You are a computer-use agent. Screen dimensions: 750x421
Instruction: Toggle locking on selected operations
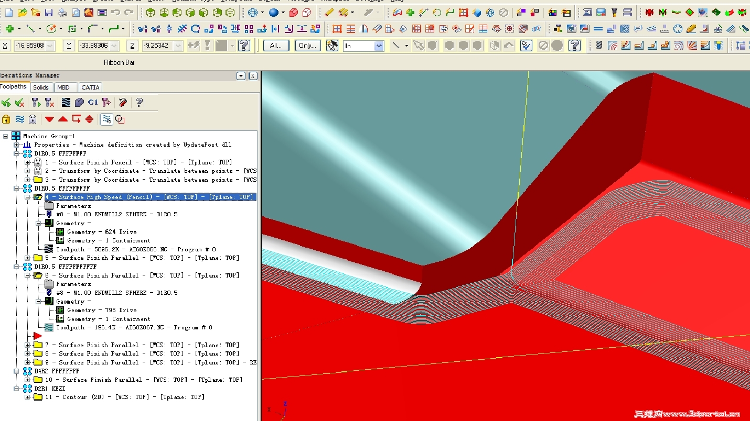(6, 119)
